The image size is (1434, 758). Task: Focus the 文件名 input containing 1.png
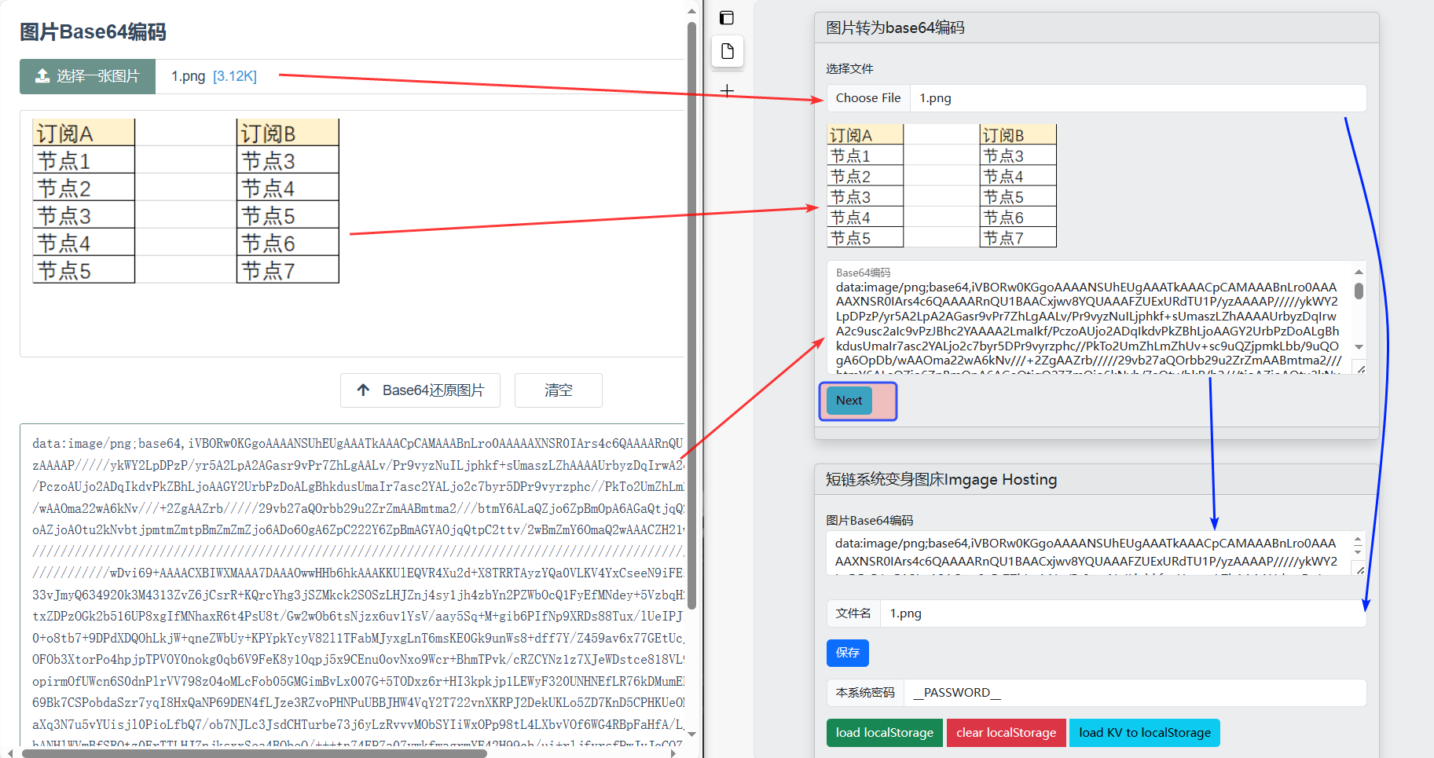click(x=1122, y=613)
